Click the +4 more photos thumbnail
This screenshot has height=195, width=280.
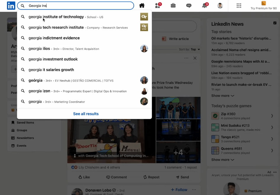pyautogui.click(x=178, y=152)
